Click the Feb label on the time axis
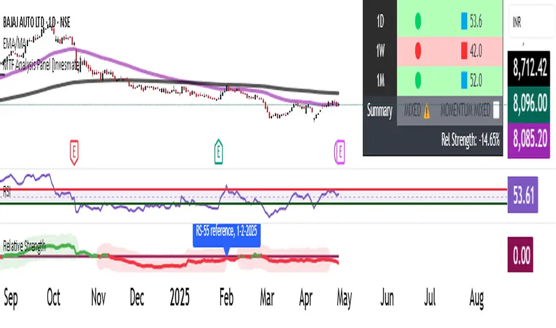This screenshot has height=328, width=556. pos(226,297)
